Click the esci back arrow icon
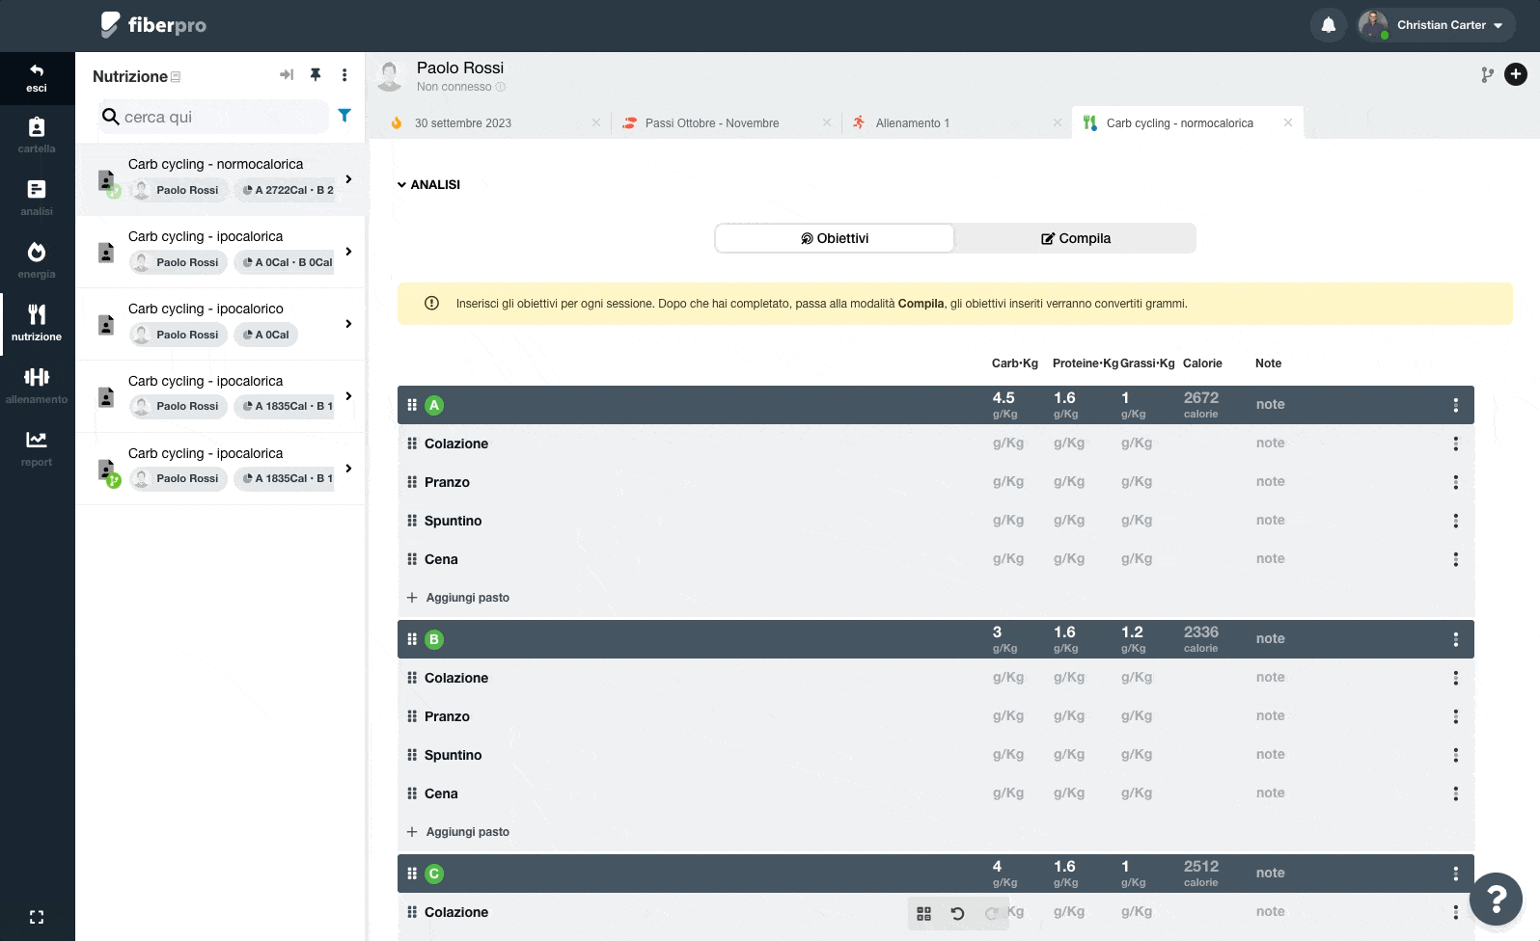This screenshot has height=941, width=1540. click(37, 70)
